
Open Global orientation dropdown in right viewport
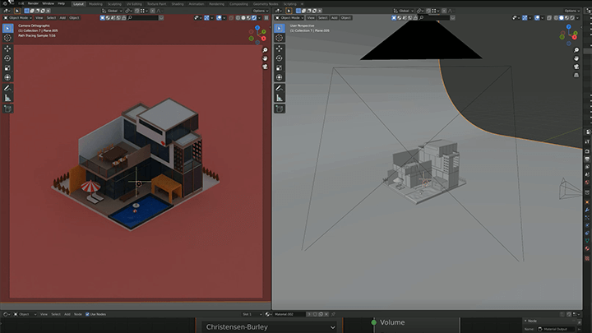(x=404, y=11)
